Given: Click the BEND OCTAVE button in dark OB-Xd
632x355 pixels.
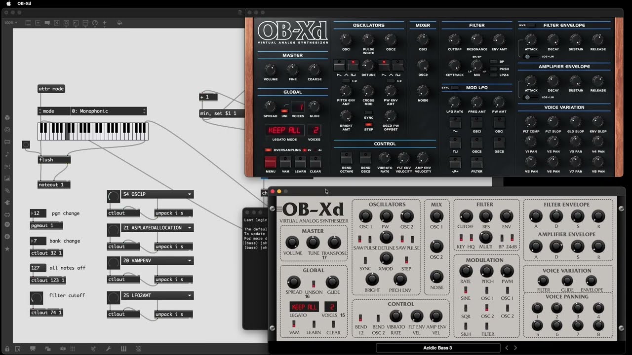Looking at the screenshot, I should click(347, 158).
